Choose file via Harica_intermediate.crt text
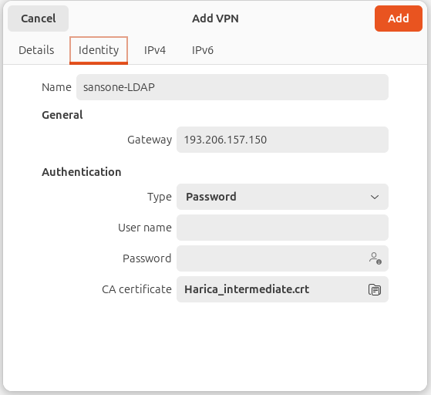Screen dimensions: 431x395 click(247, 289)
